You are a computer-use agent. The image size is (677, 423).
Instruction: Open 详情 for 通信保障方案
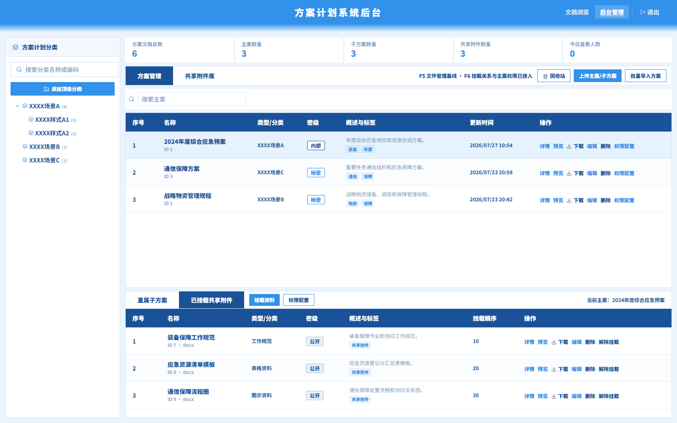[545, 173]
